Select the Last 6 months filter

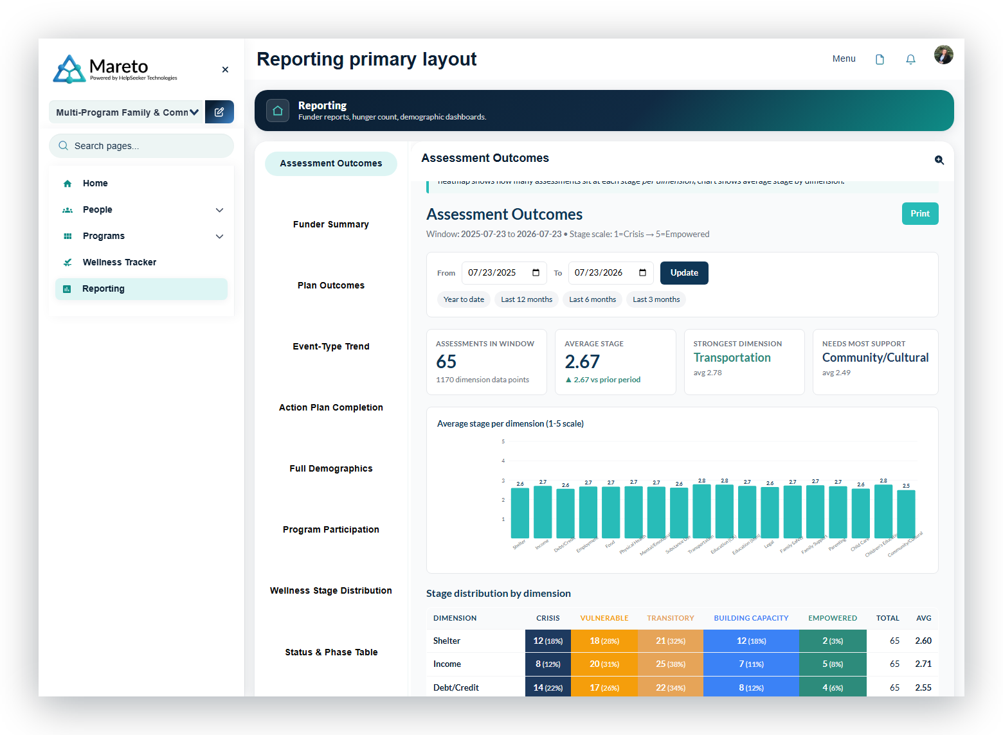(x=592, y=299)
